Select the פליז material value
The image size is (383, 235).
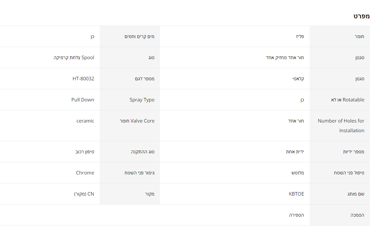[x=300, y=36]
